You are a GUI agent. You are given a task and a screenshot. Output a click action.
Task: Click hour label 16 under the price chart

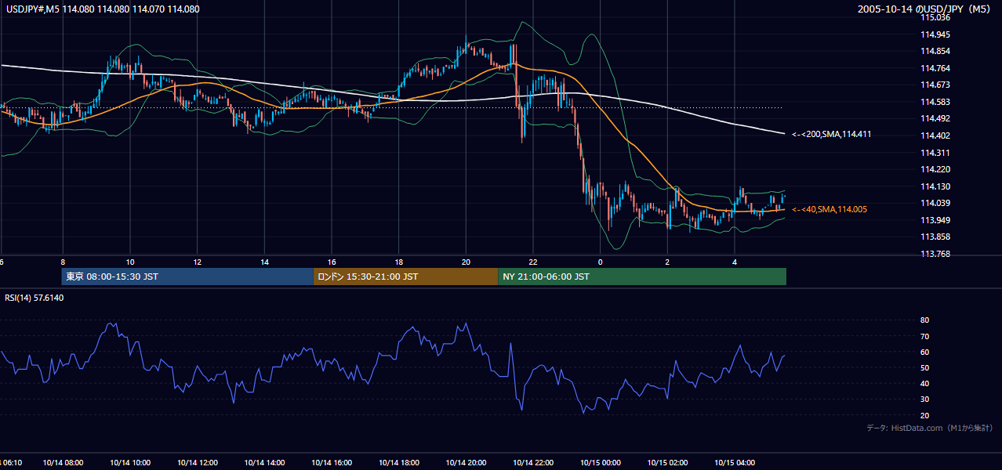pyautogui.click(x=332, y=262)
